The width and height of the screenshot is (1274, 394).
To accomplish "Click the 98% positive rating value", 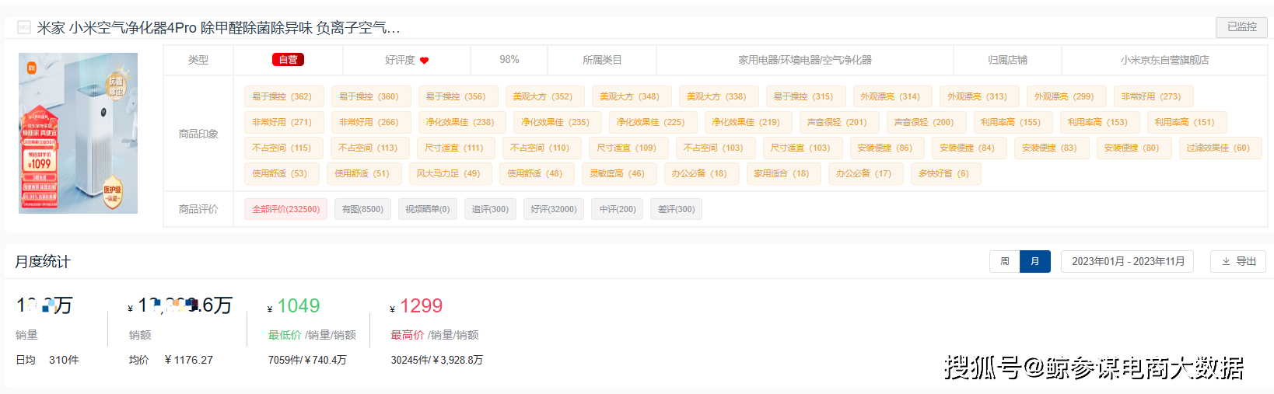I will [x=509, y=60].
